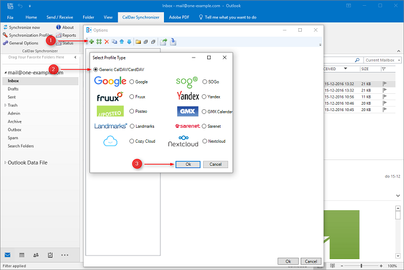Switch to Calendar view in bottom navigation
404x270 pixels.
click(x=21, y=254)
